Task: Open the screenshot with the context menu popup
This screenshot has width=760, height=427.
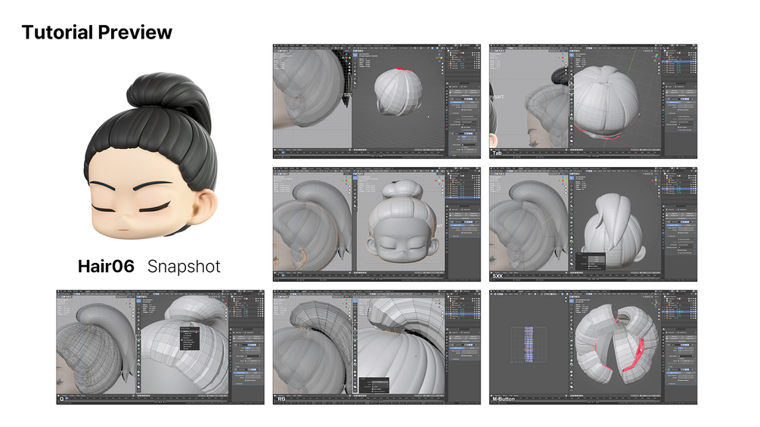Action: [x=160, y=347]
